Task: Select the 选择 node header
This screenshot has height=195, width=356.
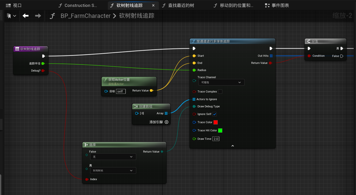Action: (124, 145)
